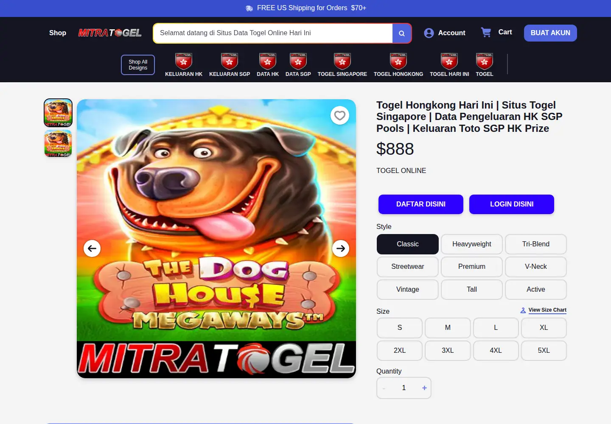Choose size 3XL
This screenshot has width=611, height=424.
[448, 351]
